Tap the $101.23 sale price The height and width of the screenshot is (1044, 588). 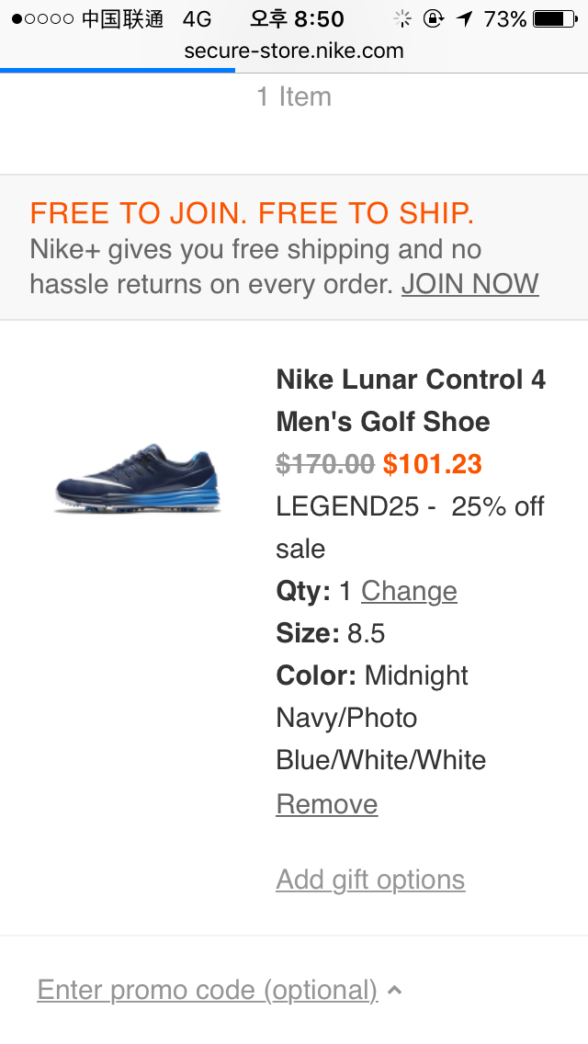(x=432, y=464)
